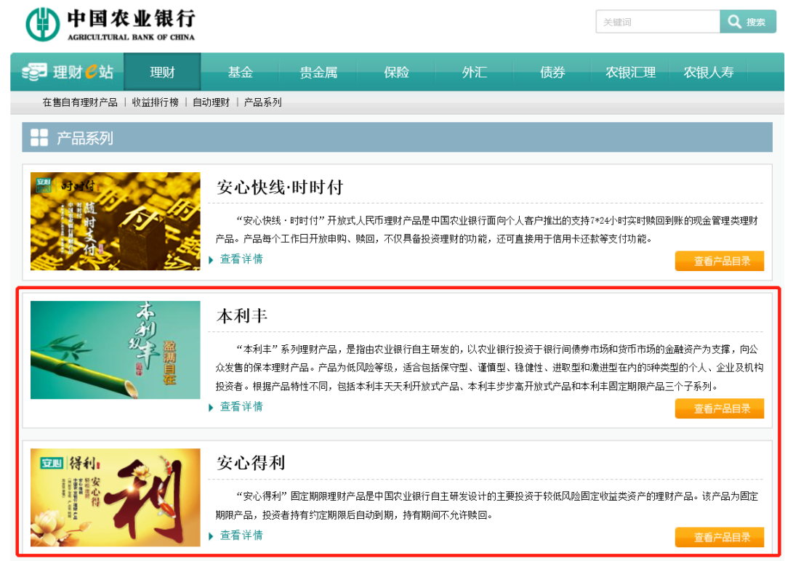The height and width of the screenshot is (561, 785).
Task: Click the arrow icon before 安心得利's 查看详情 link
Action: coord(211,536)
